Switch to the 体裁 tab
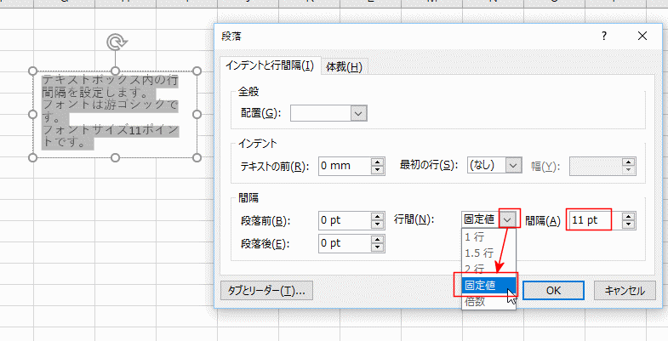The image size is (668, 341). pos(344,67)
